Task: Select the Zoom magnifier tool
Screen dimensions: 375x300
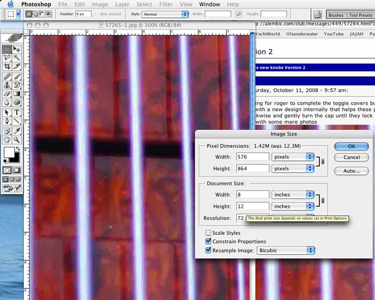Action: tap(17, 140)
